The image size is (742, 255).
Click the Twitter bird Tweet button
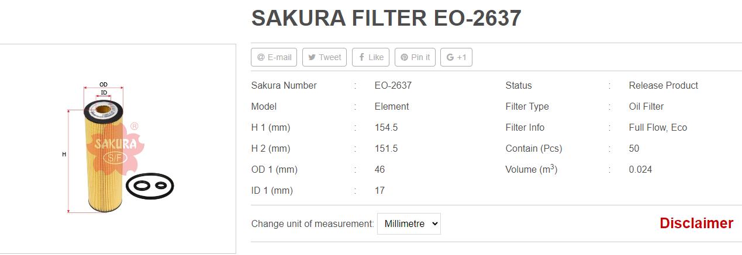click(x=325, y=57)
